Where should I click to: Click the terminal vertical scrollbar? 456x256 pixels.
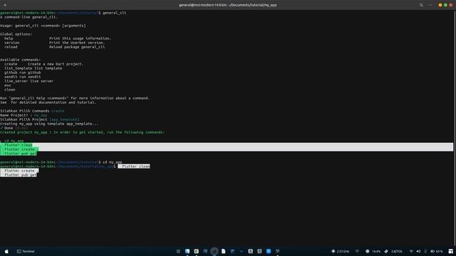pyautogui.click(x=455, y=128)
